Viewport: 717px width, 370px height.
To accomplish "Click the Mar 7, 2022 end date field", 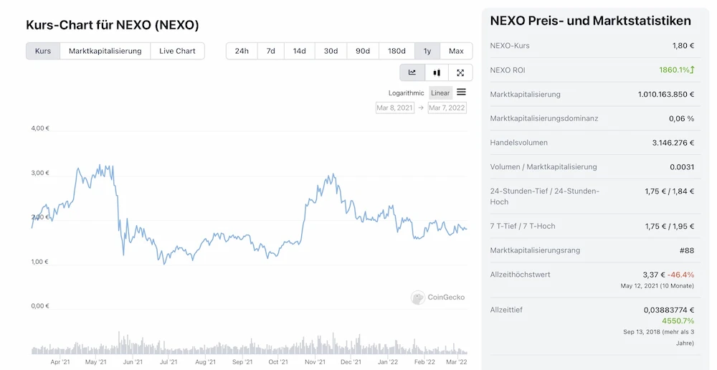I will pyautogui.click(x=447, y=108).
